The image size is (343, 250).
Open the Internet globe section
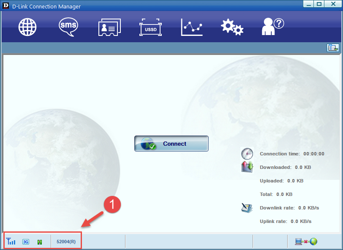(x=27, y=27)
